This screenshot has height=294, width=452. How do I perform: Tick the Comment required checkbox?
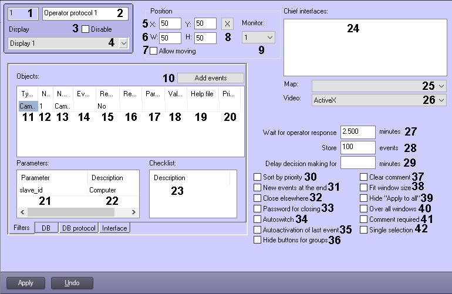pos(364,219)
